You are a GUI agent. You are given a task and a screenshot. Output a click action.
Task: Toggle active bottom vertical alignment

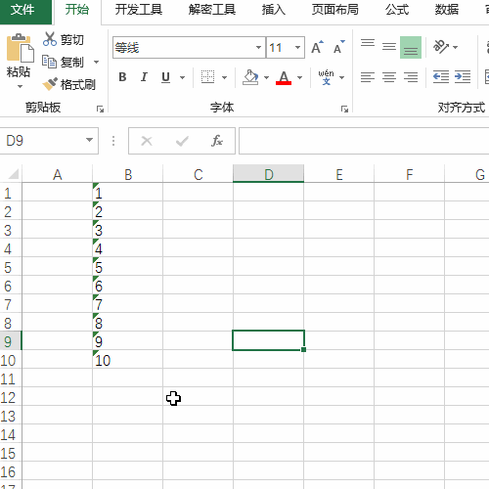tap(411, 47)
